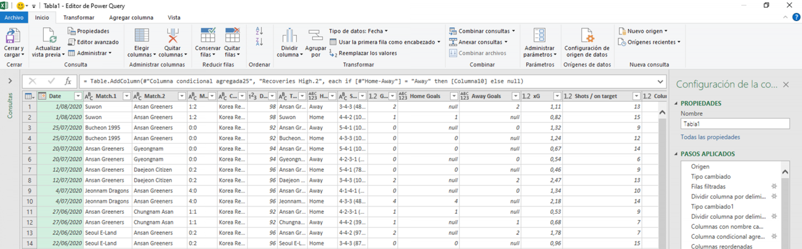Click the Actualizar vista previa icon

48,36
